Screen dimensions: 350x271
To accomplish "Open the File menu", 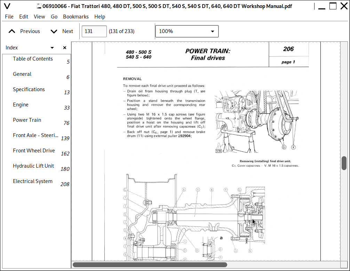I will coord(9,16).
